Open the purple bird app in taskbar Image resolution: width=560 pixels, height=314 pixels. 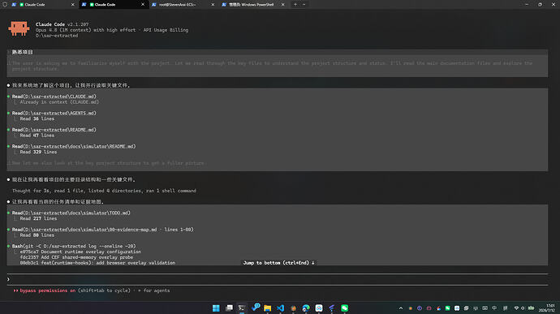[332, 308]
